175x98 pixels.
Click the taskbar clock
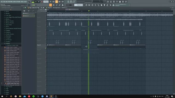pyautogui.click(x=167, y=96)
